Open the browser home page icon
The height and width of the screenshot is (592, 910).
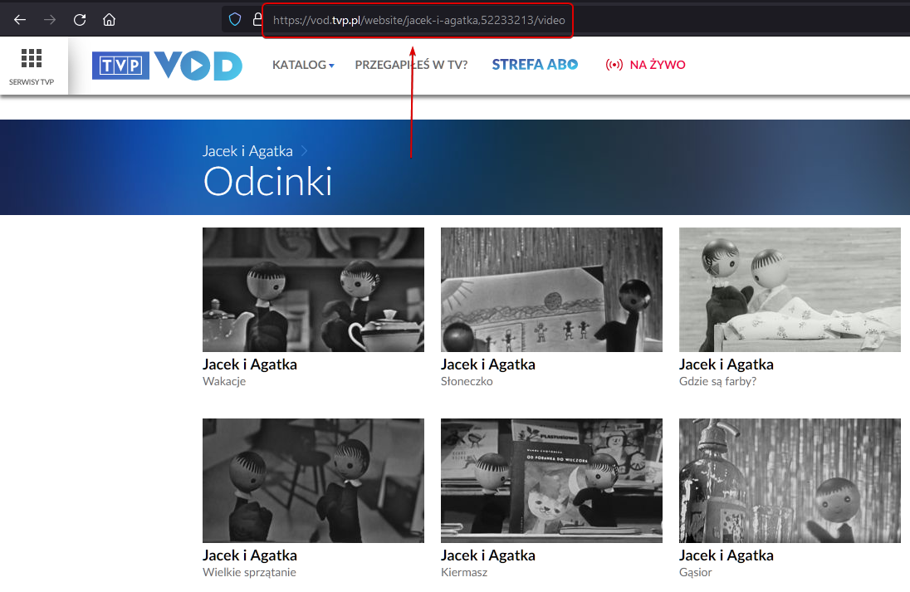click(x=109, y=20)
